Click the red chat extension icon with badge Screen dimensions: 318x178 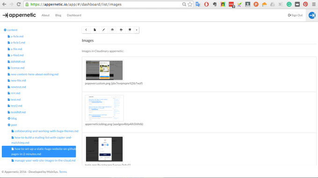click(x=231, y=5)
